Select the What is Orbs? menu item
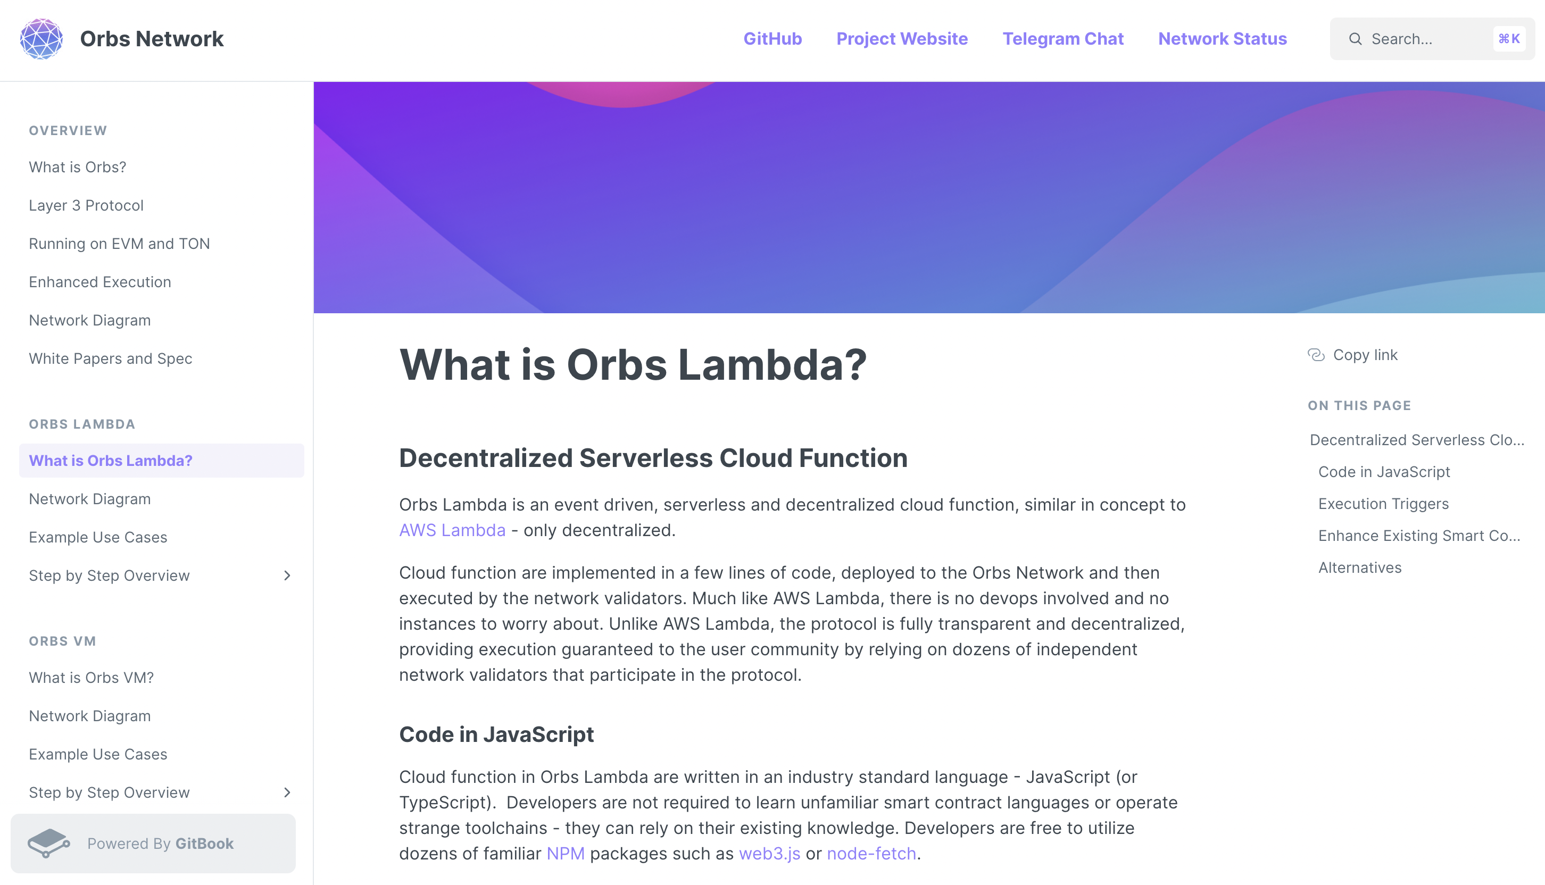 click(78, 166)
